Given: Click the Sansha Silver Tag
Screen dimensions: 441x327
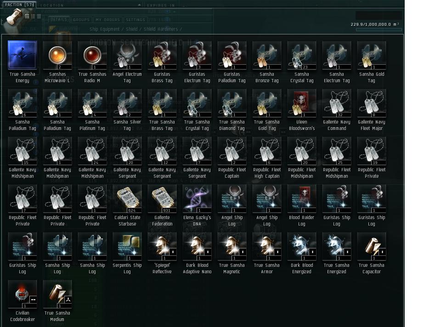Looking at the screenshot, I should click(127, 103).
